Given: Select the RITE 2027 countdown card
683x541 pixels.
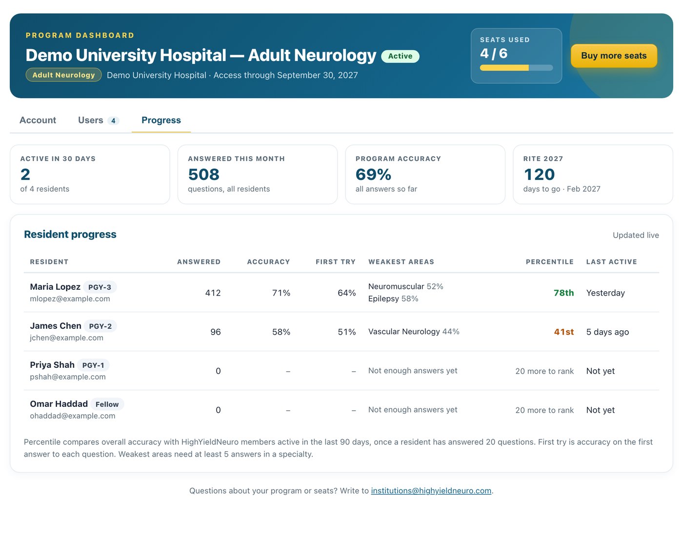Looking at the screenshot, I should tap(593, 174).
